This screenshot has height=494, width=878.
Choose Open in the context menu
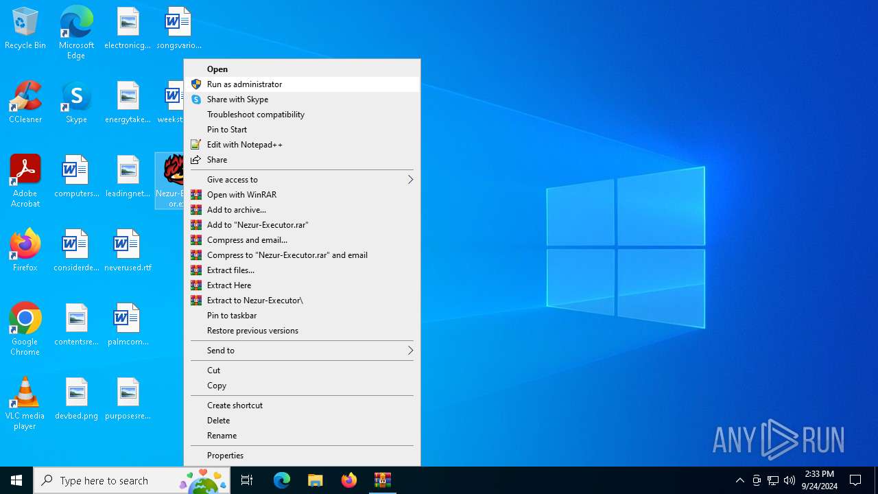(x=302, y=69)
